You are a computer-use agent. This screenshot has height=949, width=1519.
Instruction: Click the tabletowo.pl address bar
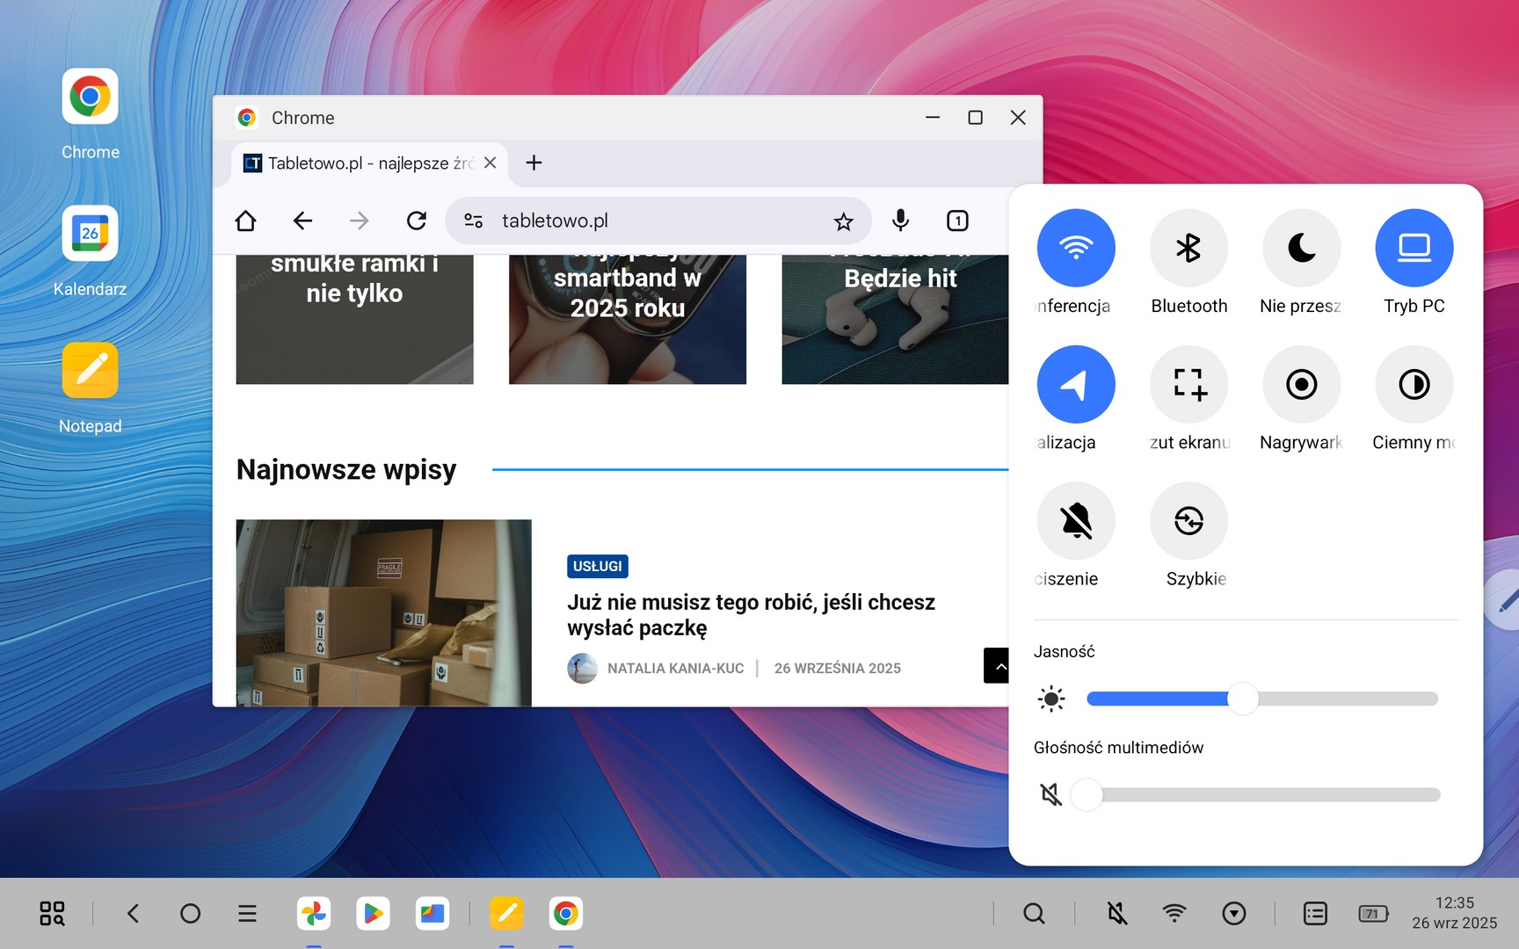point(650,221)
